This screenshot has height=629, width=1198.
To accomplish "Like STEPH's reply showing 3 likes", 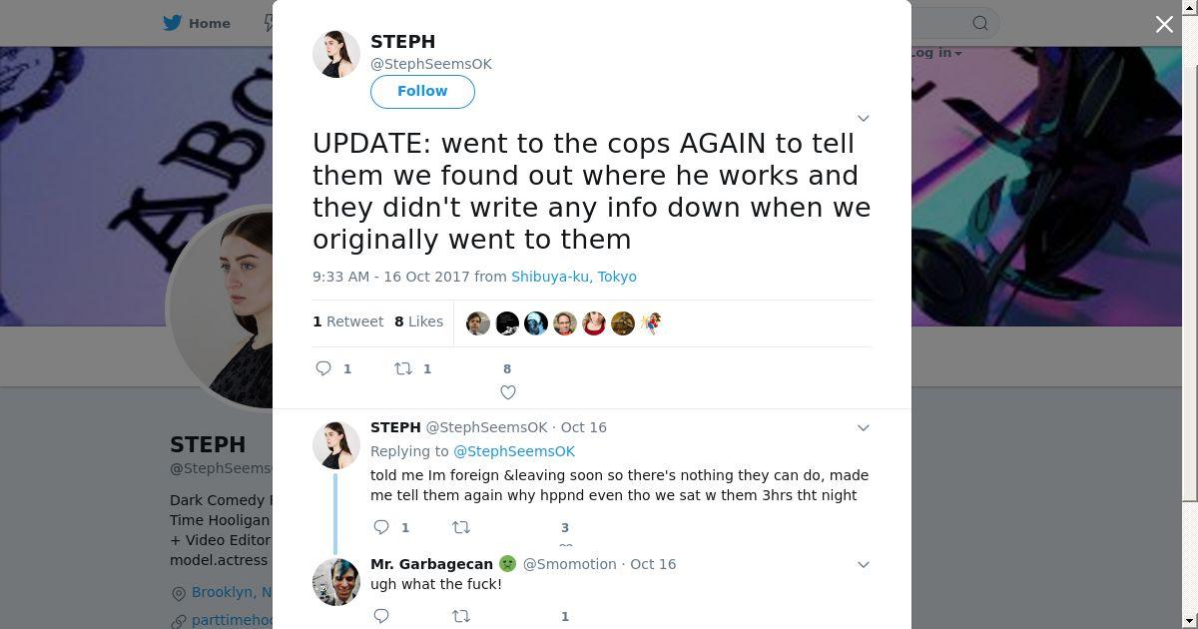I will pyautogui.click(x=565, y=545).
